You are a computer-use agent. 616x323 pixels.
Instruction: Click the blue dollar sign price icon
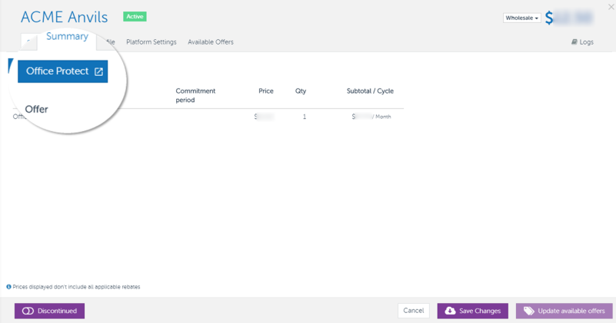click(549, 18)
